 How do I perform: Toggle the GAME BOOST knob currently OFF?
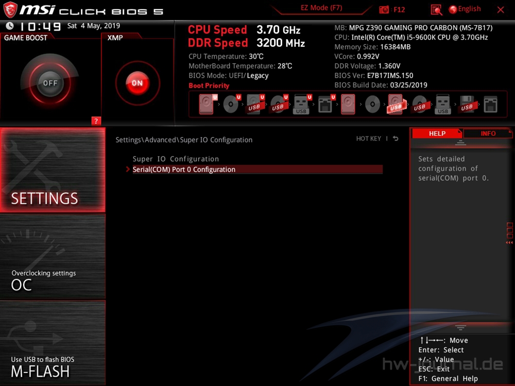coord(50,83)
